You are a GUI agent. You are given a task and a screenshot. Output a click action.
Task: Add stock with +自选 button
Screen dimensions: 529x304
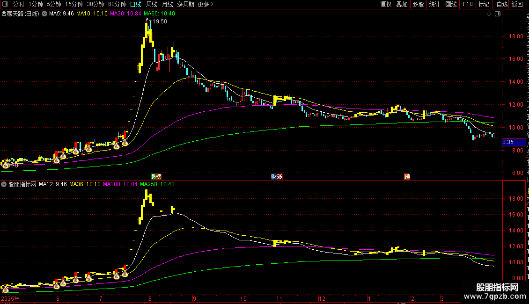pos(500,4)
